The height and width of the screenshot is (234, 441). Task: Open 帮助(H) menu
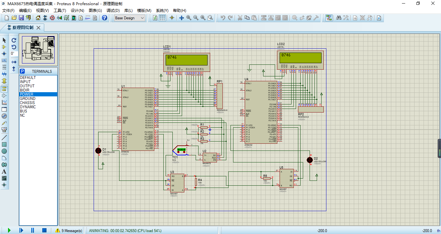pyautogui.click(x=179, y=10)
